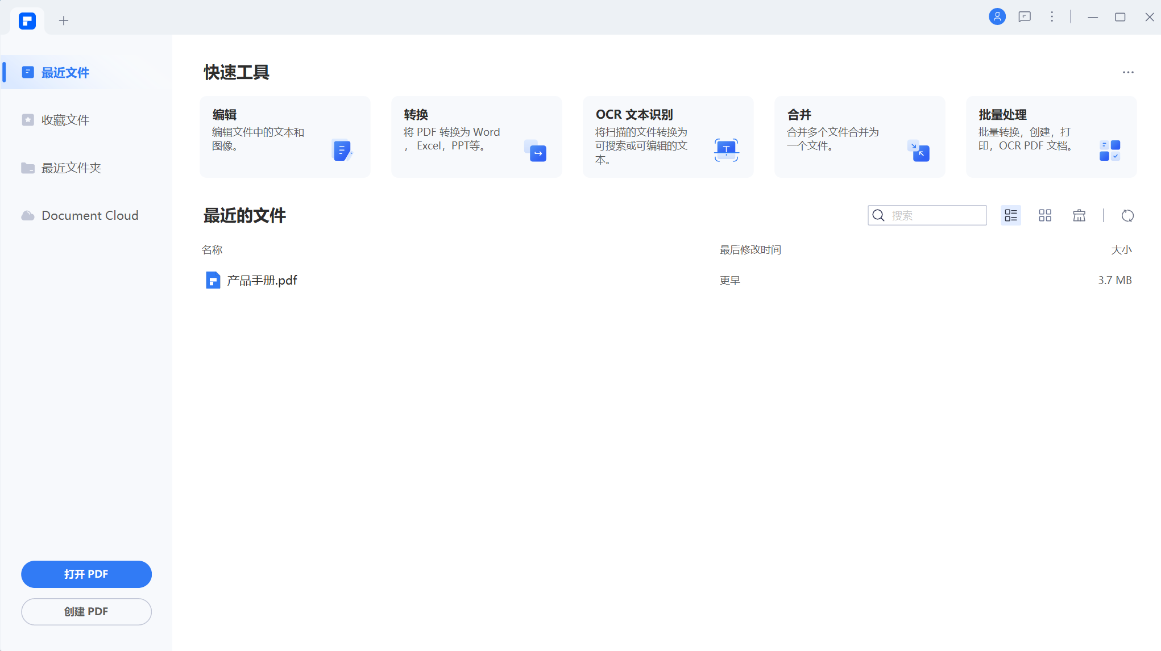Open the vertical three-dot menu in title bar
The width and height of the screenshot is (1161, 651).
(1052, 16)
